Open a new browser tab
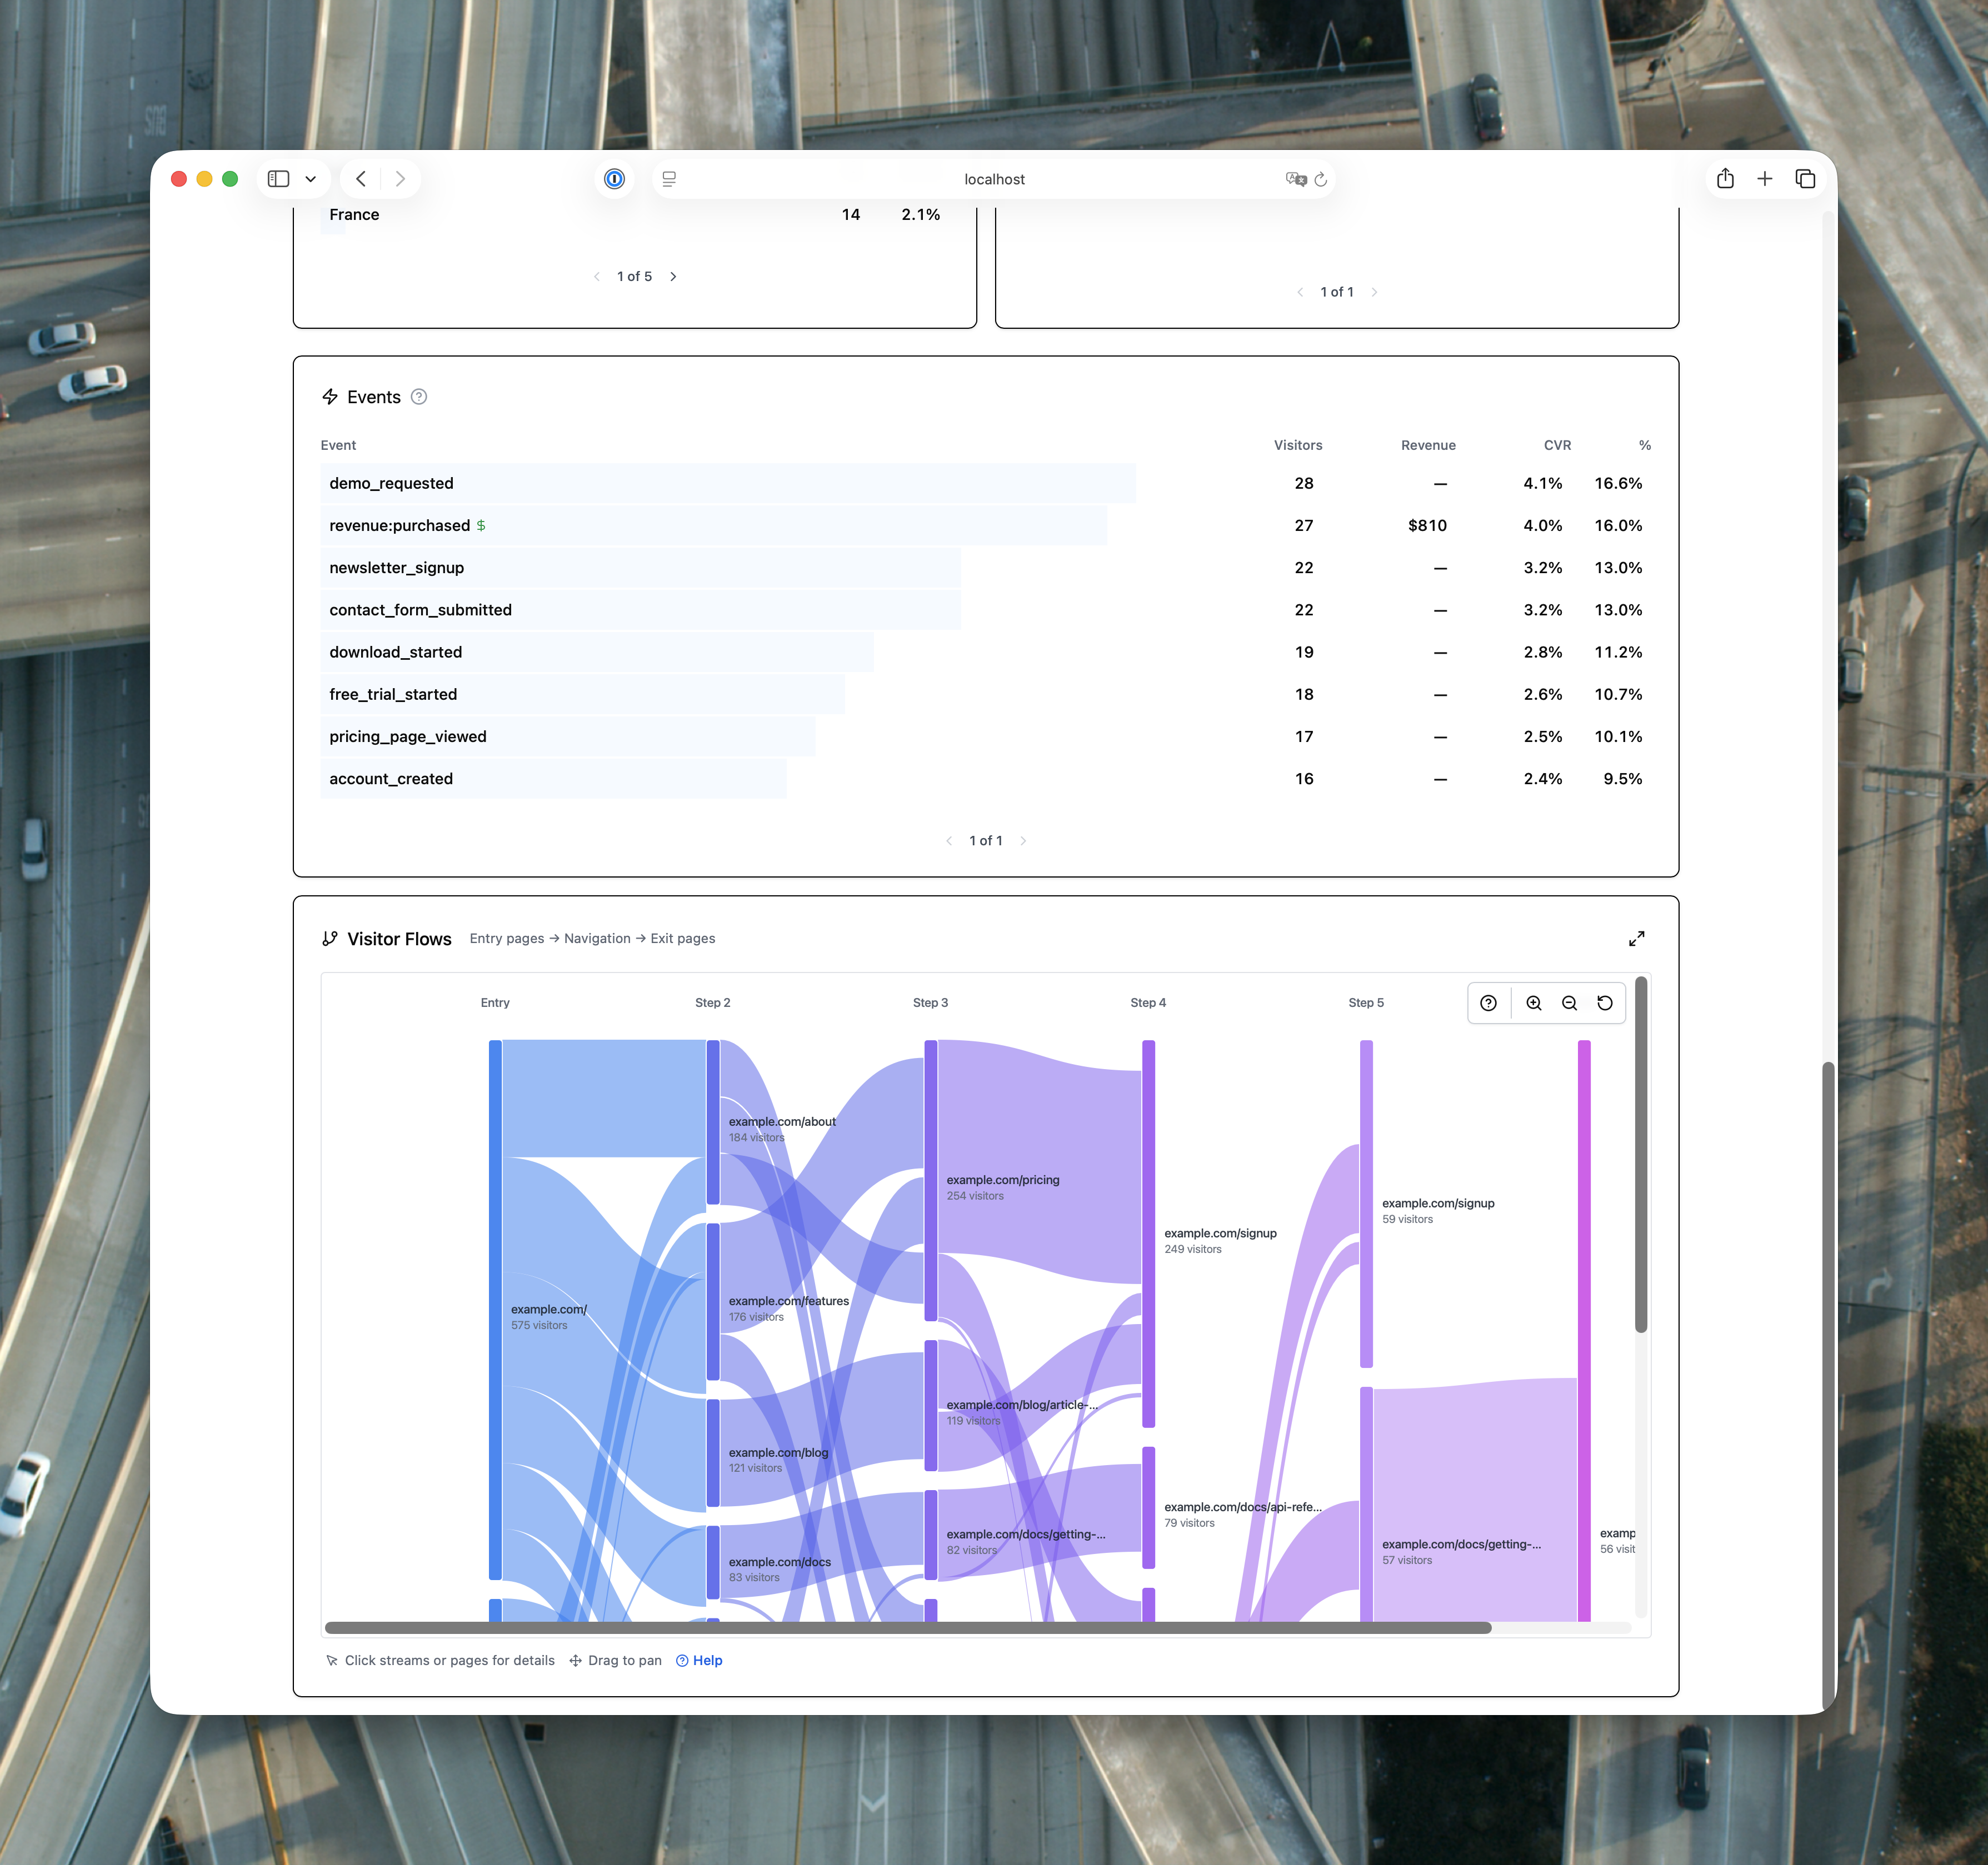Image resolution: width=1988 pixels, height=1865 pixels. pyautogui.click(x=1765, y=178)
